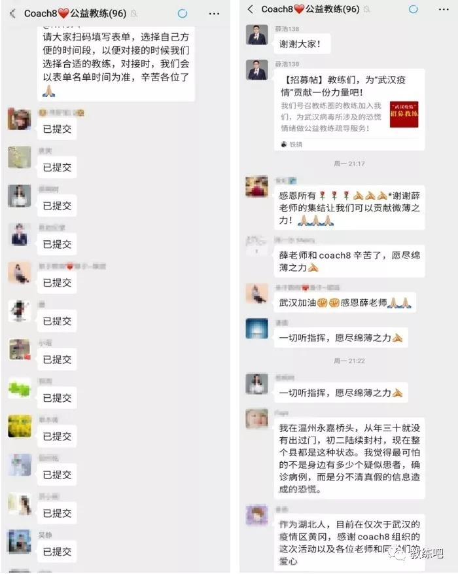Tap 薛老师和coach8辛苦了 message bubble
458x574 pixels.
click(349, 261)
